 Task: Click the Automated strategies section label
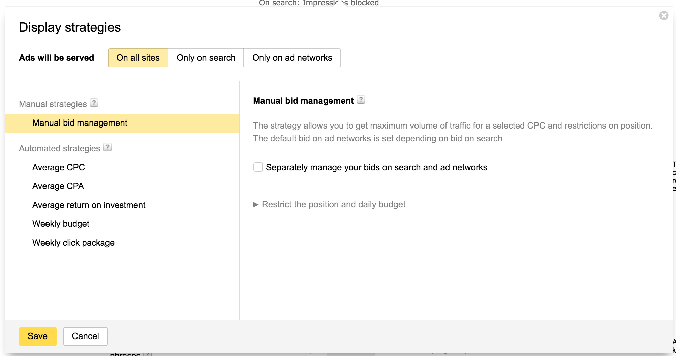click(x=59, y=148)
